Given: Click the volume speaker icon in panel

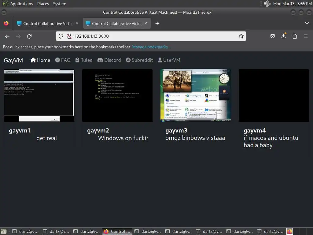Looking at the screenshot, I should click(x=267, y=4).
